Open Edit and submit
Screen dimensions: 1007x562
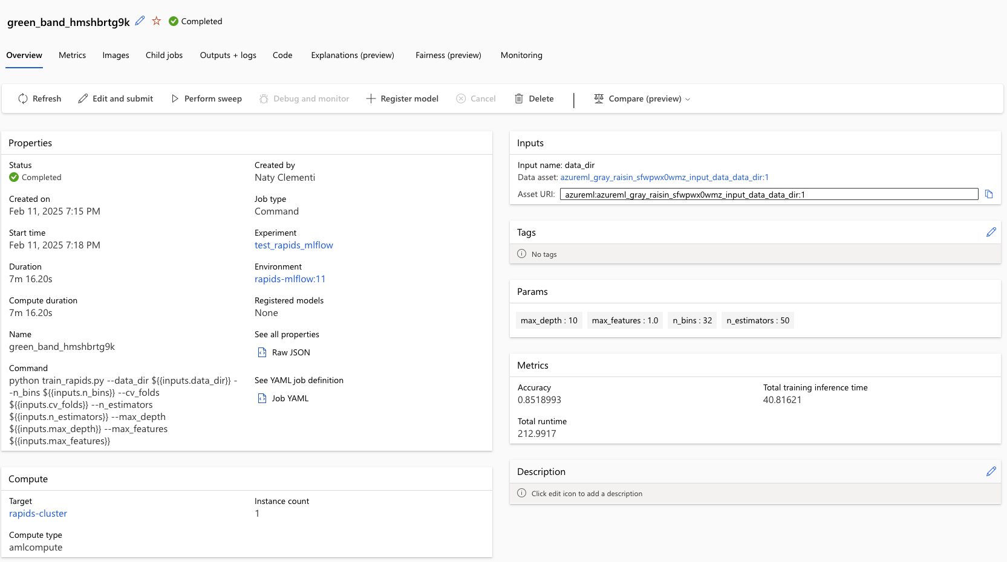click(116, 99)
